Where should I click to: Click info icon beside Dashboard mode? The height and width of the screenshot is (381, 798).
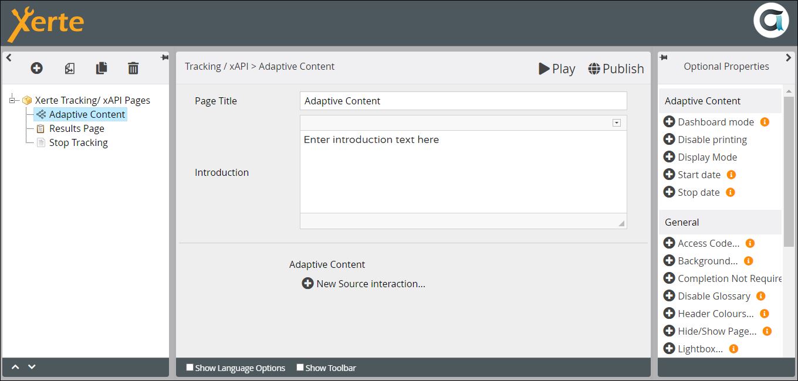(765, 122)
